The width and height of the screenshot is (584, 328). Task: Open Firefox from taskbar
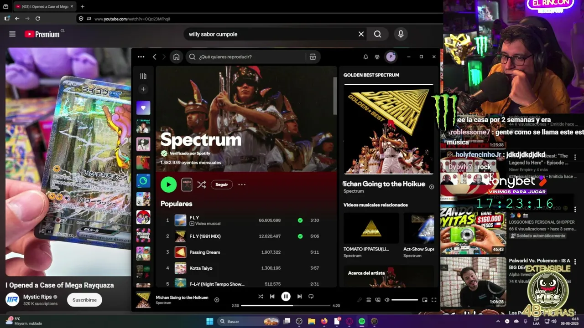click(x=324, y=321)
